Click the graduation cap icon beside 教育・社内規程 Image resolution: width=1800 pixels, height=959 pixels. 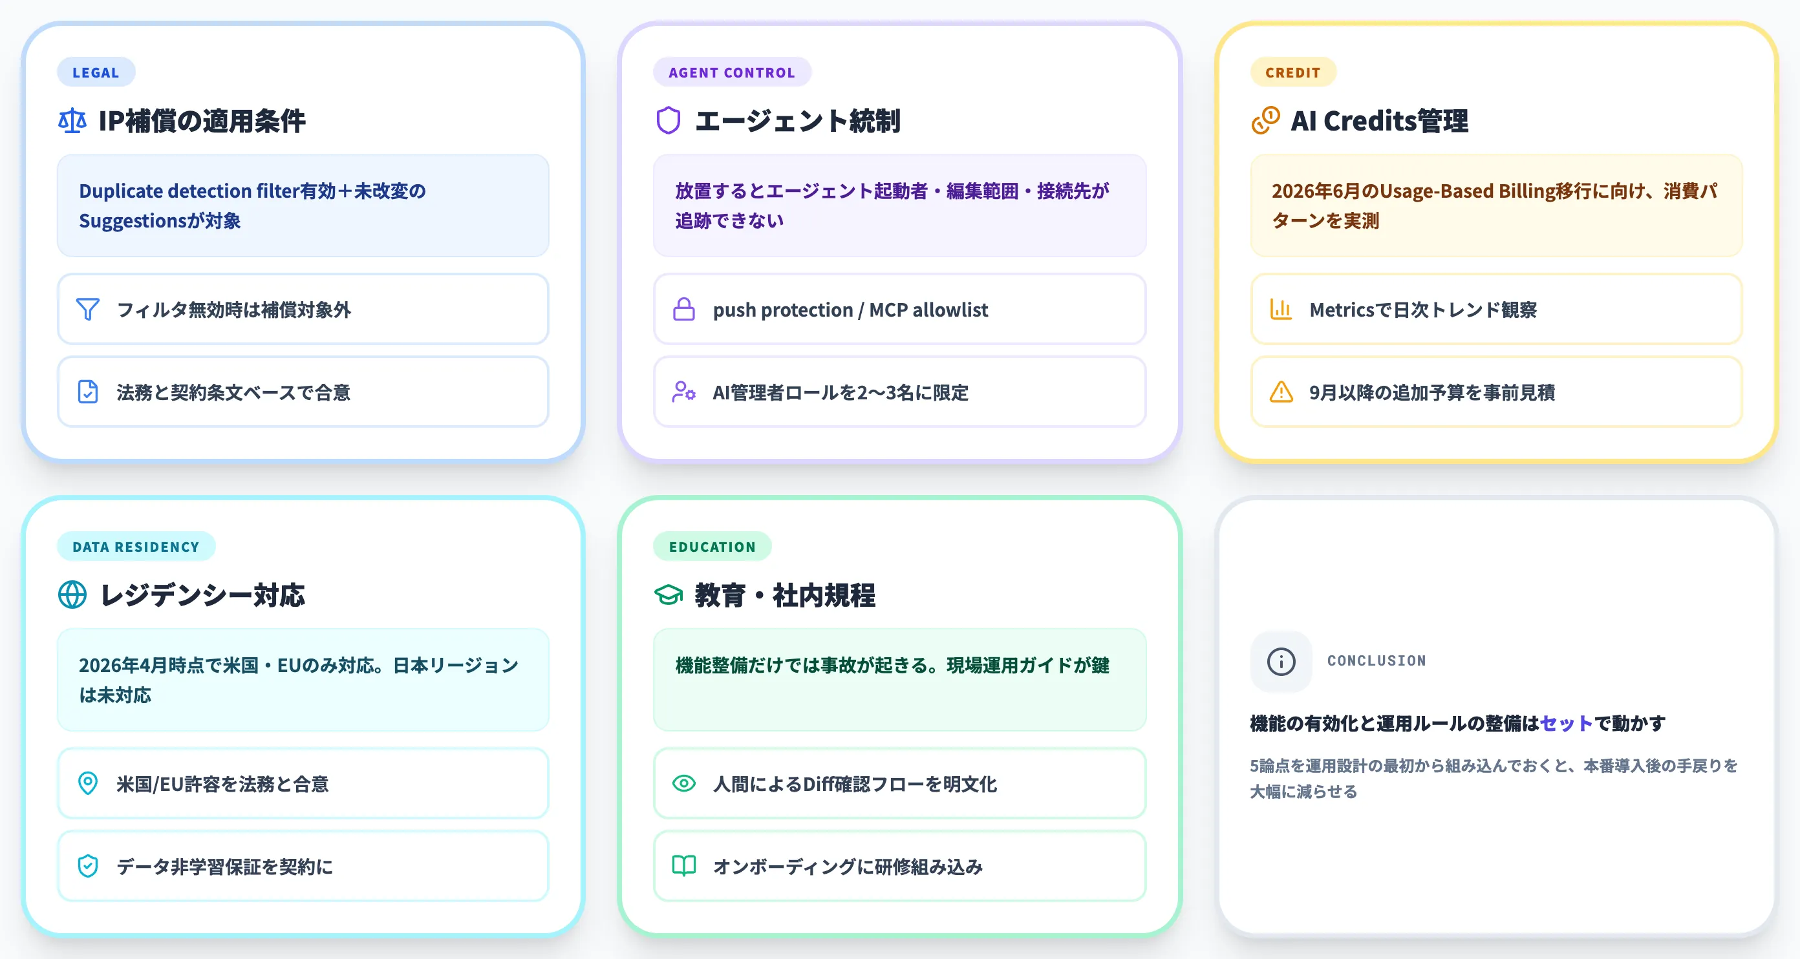(668, 595)
